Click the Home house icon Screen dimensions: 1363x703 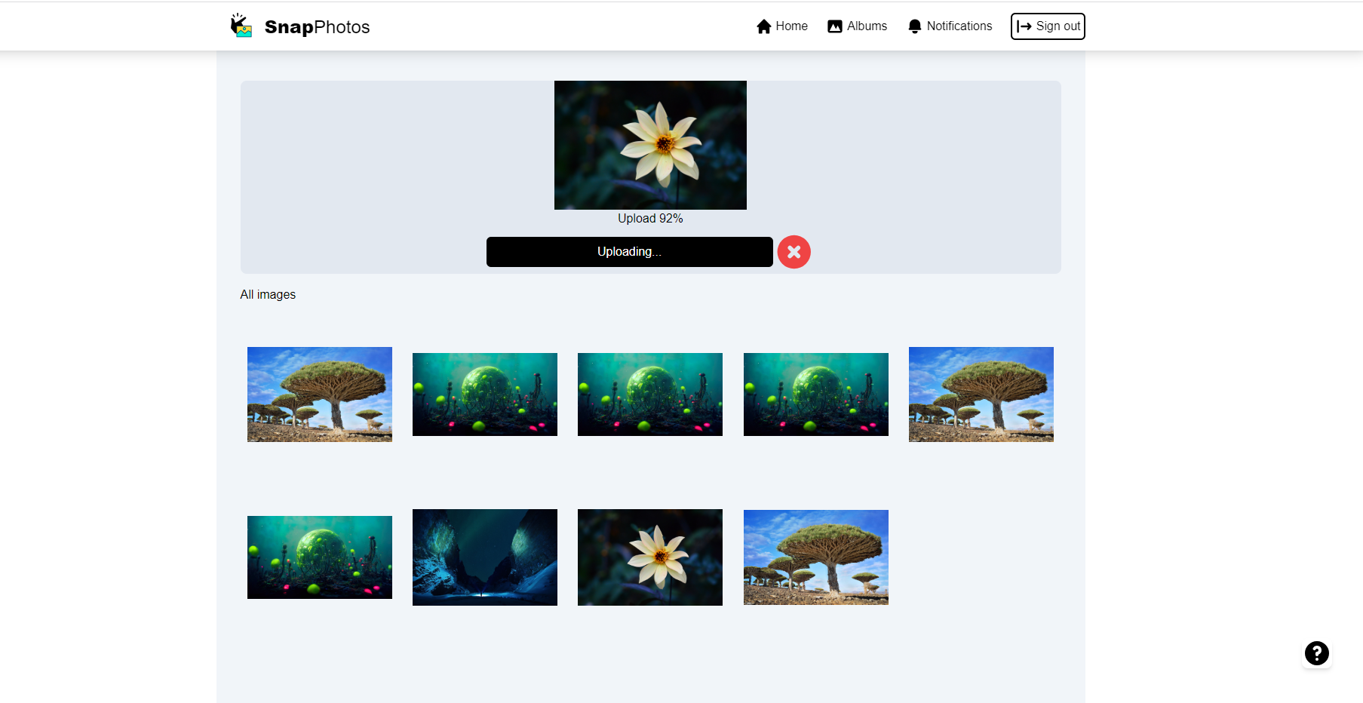pos(763,26)
